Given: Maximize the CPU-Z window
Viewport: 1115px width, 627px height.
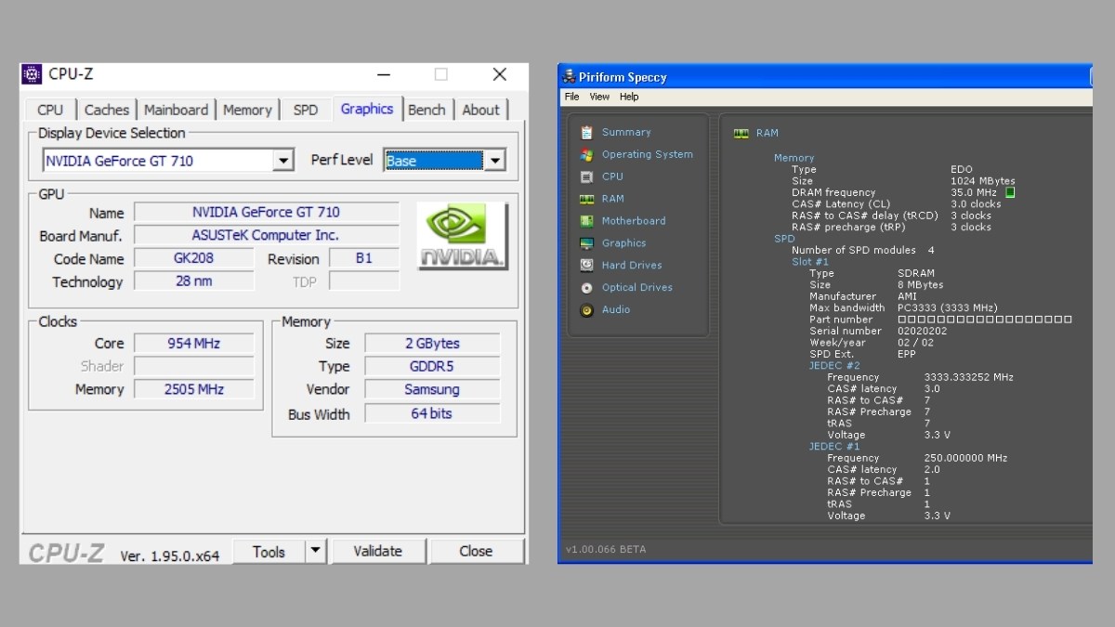Looking at the screenshot, I should pos(441,74).
